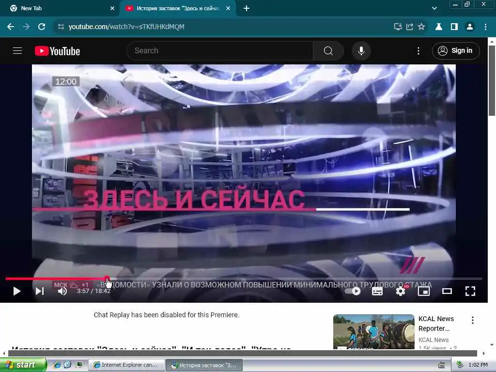Turn on subtitles/closed captions
This screenshot has width=496, height=372.
click(377, 291)
